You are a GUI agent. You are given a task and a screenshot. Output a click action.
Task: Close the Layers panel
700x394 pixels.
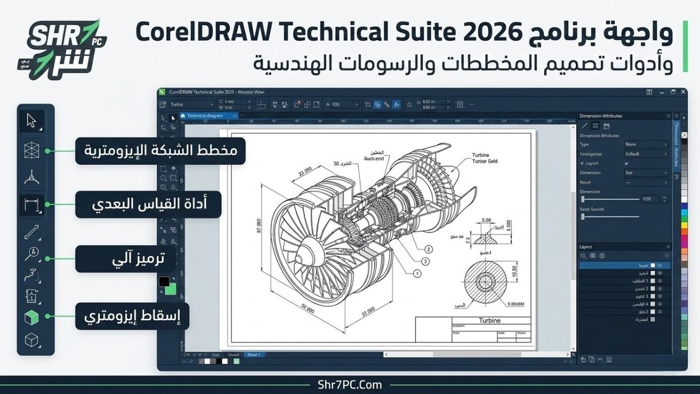point(668,247)
